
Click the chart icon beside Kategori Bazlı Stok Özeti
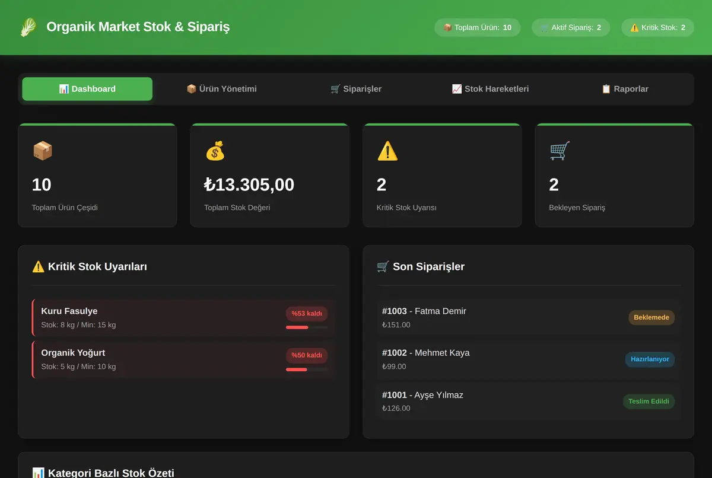pos(39,473)
